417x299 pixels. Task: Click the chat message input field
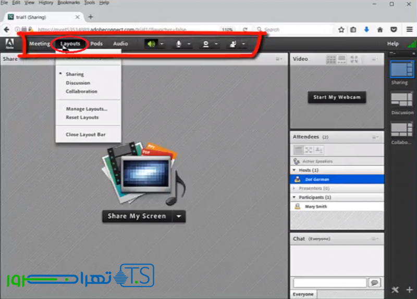tap(329, 282)
